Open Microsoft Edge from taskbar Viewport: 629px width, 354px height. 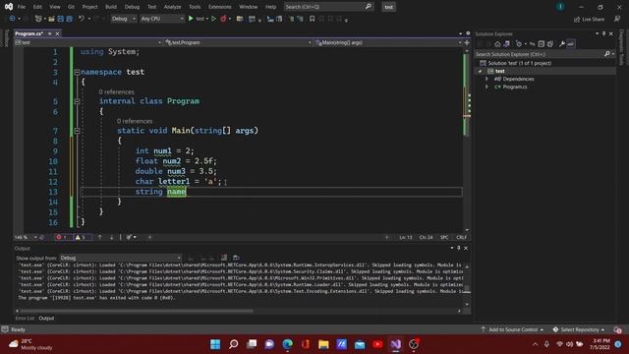287,344
